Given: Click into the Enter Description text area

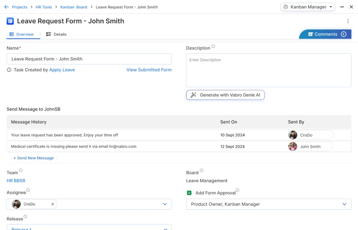Looking at the screenshot, I should click(x=268, y=70).
